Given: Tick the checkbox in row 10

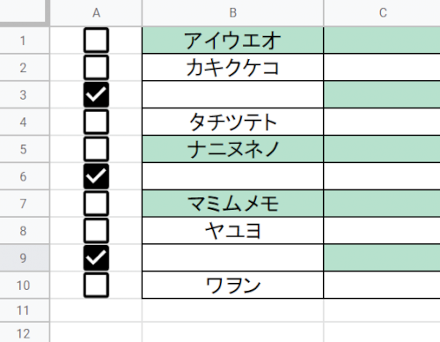Looking at the screenshot, I should [96, 286].
